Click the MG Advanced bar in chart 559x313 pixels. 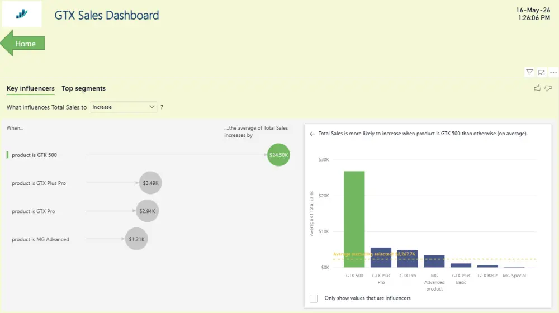[x=434, y=262]
